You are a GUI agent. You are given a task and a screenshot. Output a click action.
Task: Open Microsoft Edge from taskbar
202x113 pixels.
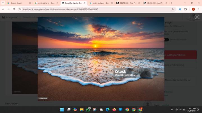(107, 110)
